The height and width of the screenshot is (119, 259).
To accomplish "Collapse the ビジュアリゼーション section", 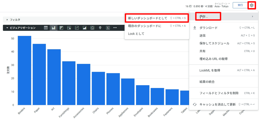I will pyautogui.click(x=7, y=28).
